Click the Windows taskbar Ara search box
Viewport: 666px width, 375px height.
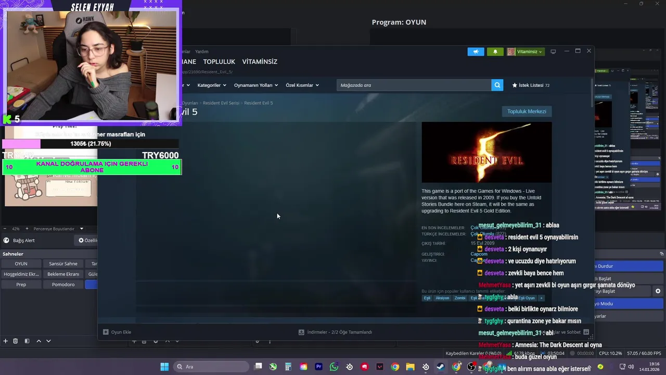click(x=211, y=367)
